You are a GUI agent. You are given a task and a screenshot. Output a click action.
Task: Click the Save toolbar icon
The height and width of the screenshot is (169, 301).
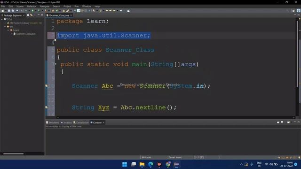point(9,11)
